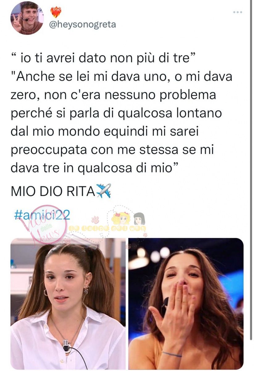This screenshot has width=254, height=371.
Task: Click the blue bracelet in the right photo
Action: (x=173, y=354)
